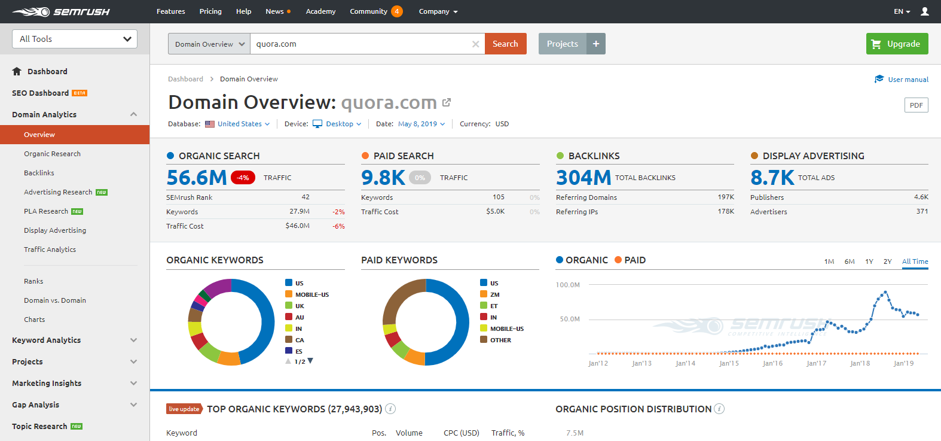Click the SEMrush logo
This screenshot has height=441, width=941.
(61, 11)
